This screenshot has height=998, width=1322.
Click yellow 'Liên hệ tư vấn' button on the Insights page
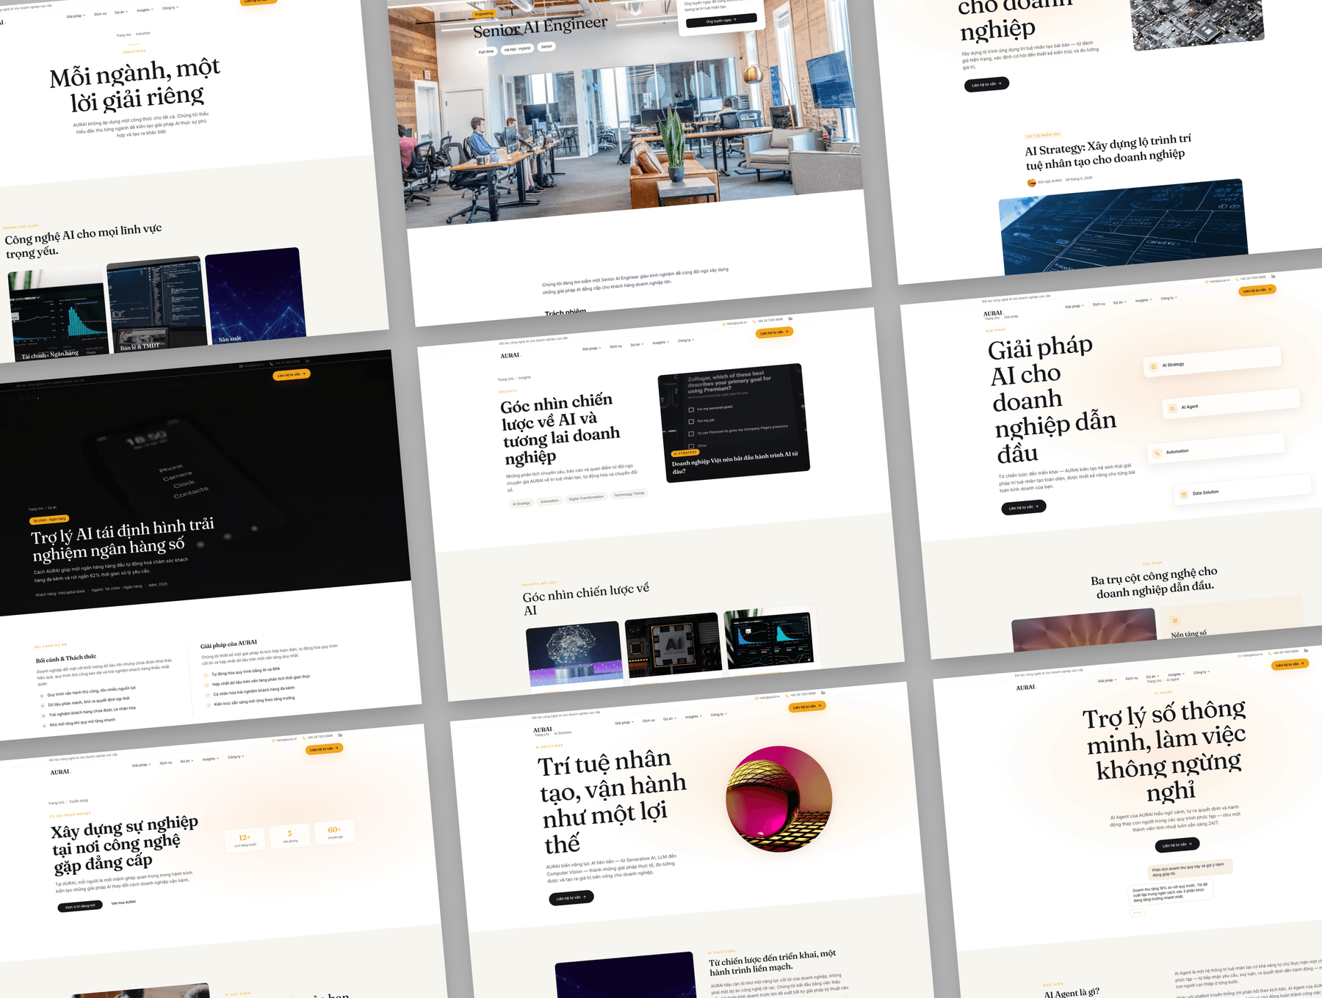click(775, 333)
